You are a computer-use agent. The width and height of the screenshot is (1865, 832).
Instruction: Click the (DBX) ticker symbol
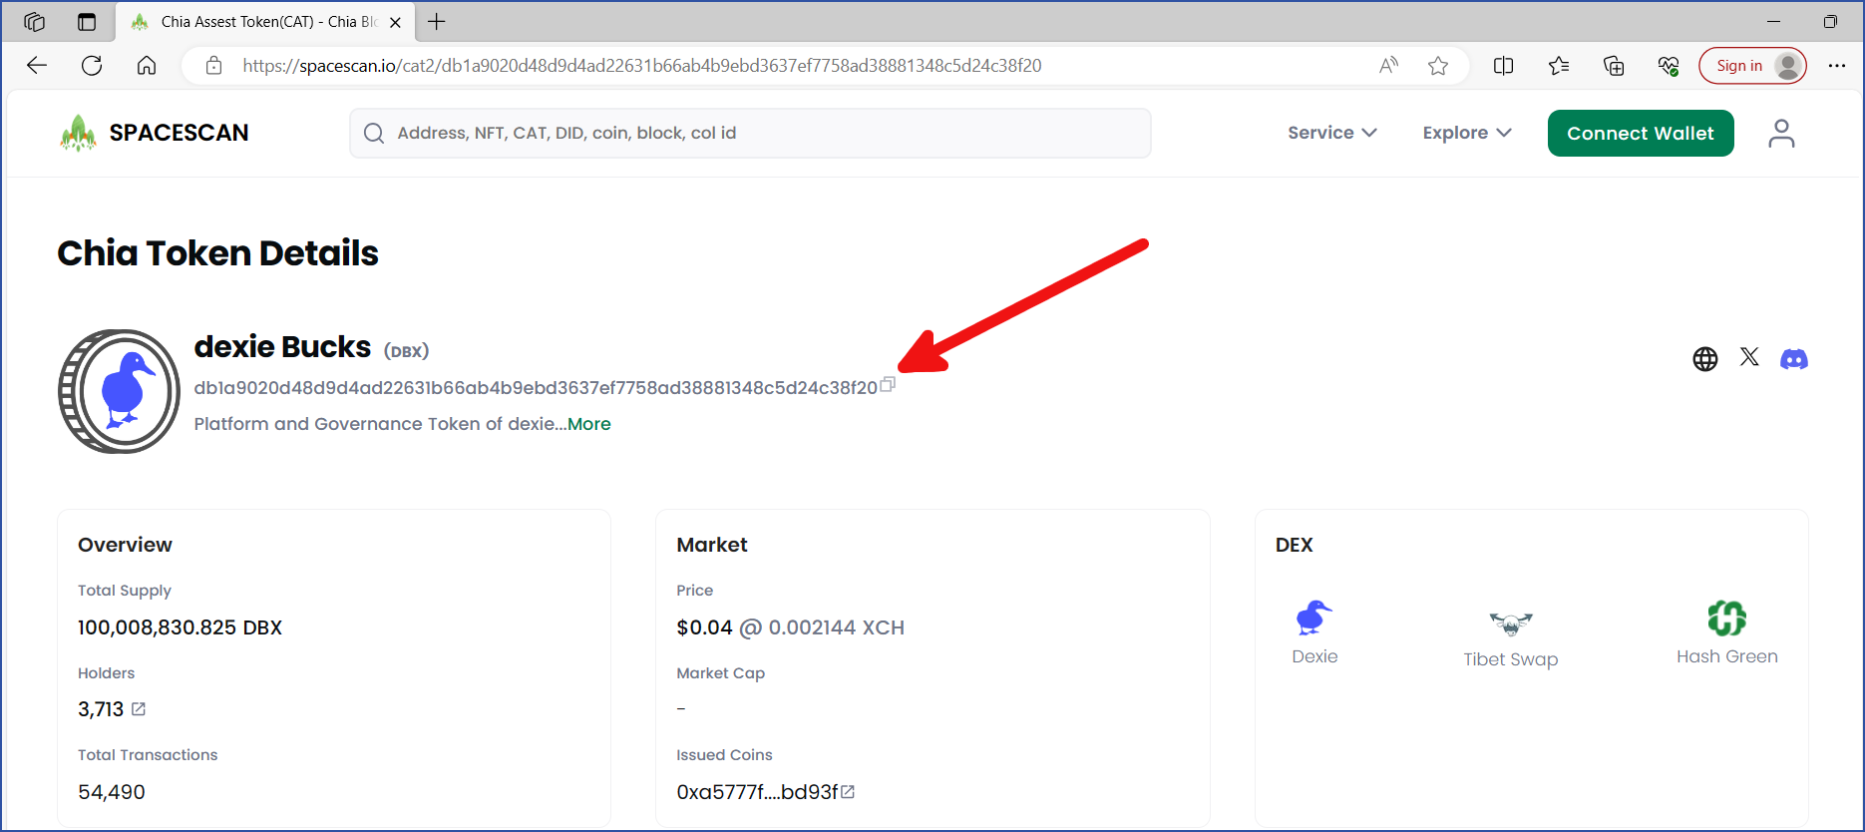(406, 351)
